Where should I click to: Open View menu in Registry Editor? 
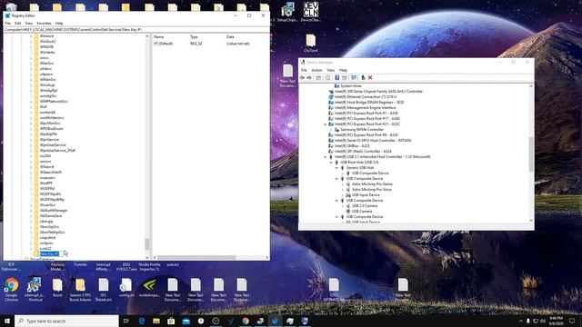(28, 23)
